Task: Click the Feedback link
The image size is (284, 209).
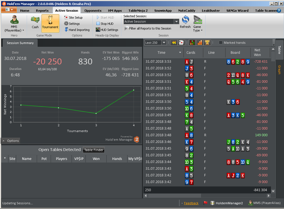Action: point(191,203)
